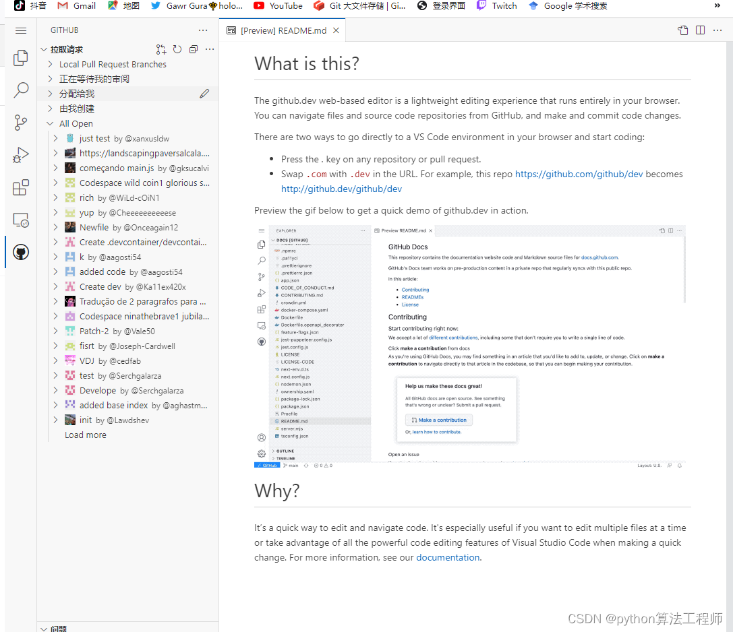733x632 pixels.
Task: Expand the 分配给我 node
Action: coord(51,94)
